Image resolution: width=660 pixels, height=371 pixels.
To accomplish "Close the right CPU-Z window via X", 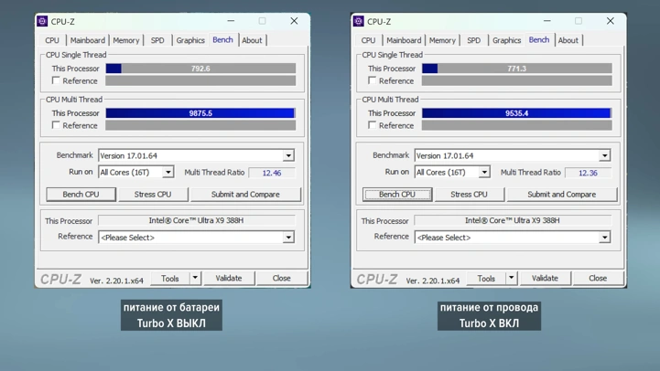I will pos(610,21).
